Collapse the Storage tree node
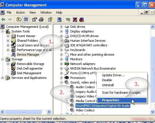 click(x=3, y=59)
